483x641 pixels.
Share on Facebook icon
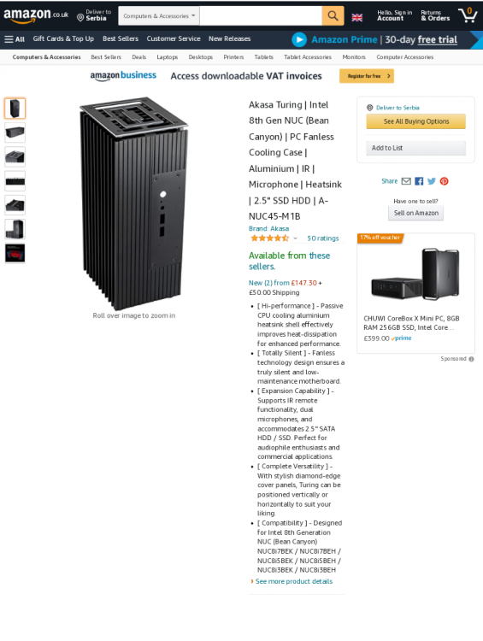[x=419, y=181]
